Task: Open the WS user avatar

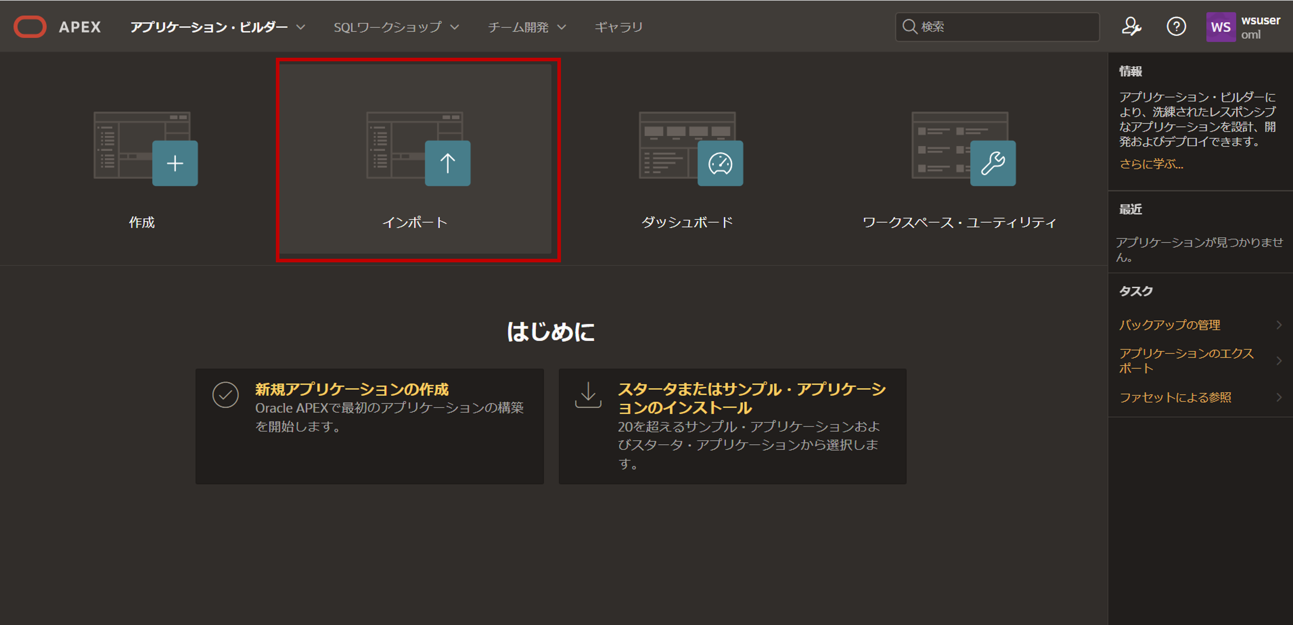Action: pyautogui.click(x=1221, y=27)
